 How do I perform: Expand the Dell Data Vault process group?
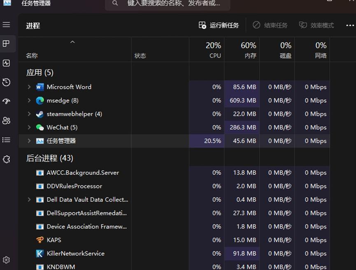pyautogui.click(x=29, y=200)
